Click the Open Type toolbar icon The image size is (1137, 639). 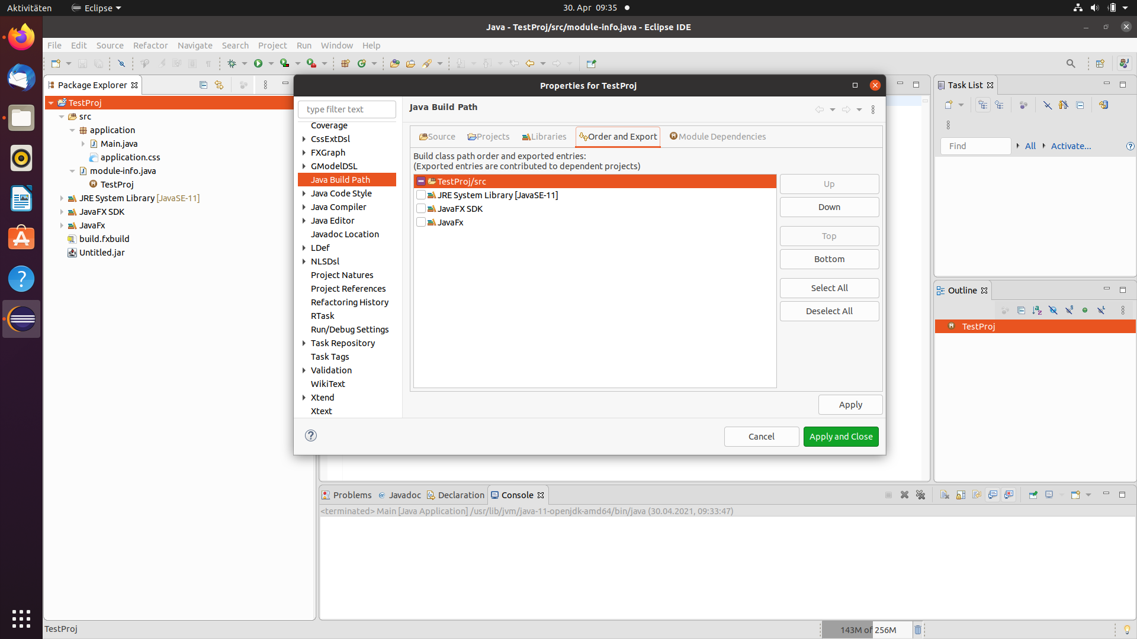click(395, 63)
